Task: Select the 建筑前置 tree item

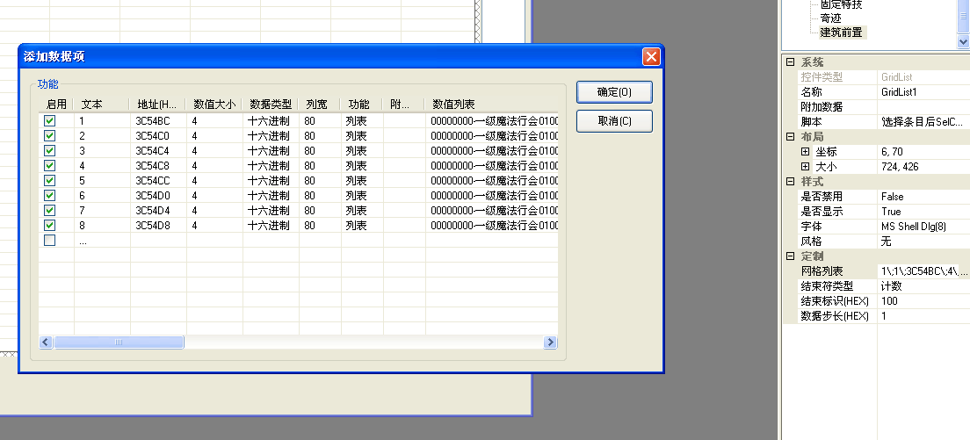Action: click(x=841, y=32)
